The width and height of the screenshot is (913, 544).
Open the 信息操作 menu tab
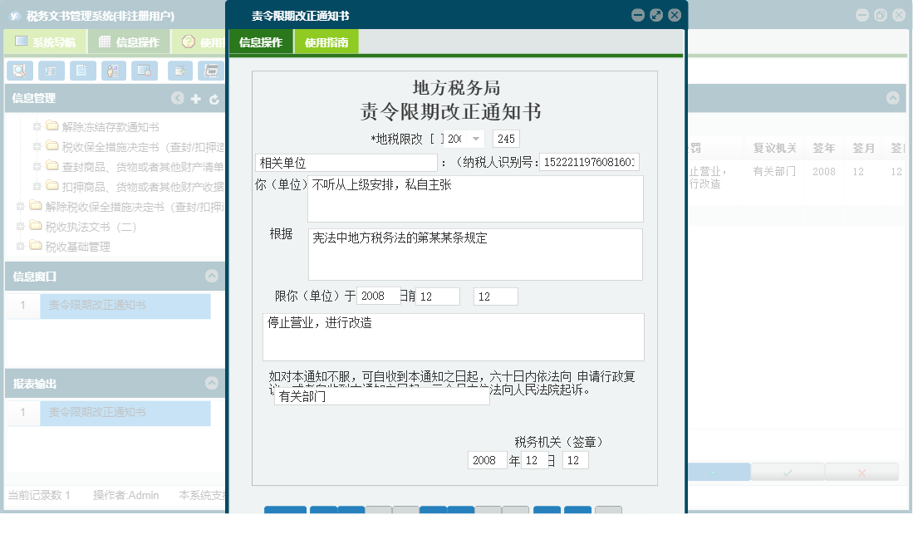pyautogui.click(x=260, y=41)
